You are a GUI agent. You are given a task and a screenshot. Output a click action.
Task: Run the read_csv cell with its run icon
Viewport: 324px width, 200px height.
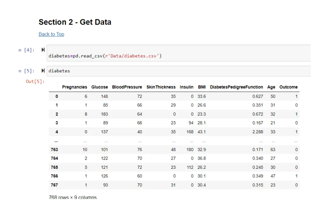coord(43,50)
